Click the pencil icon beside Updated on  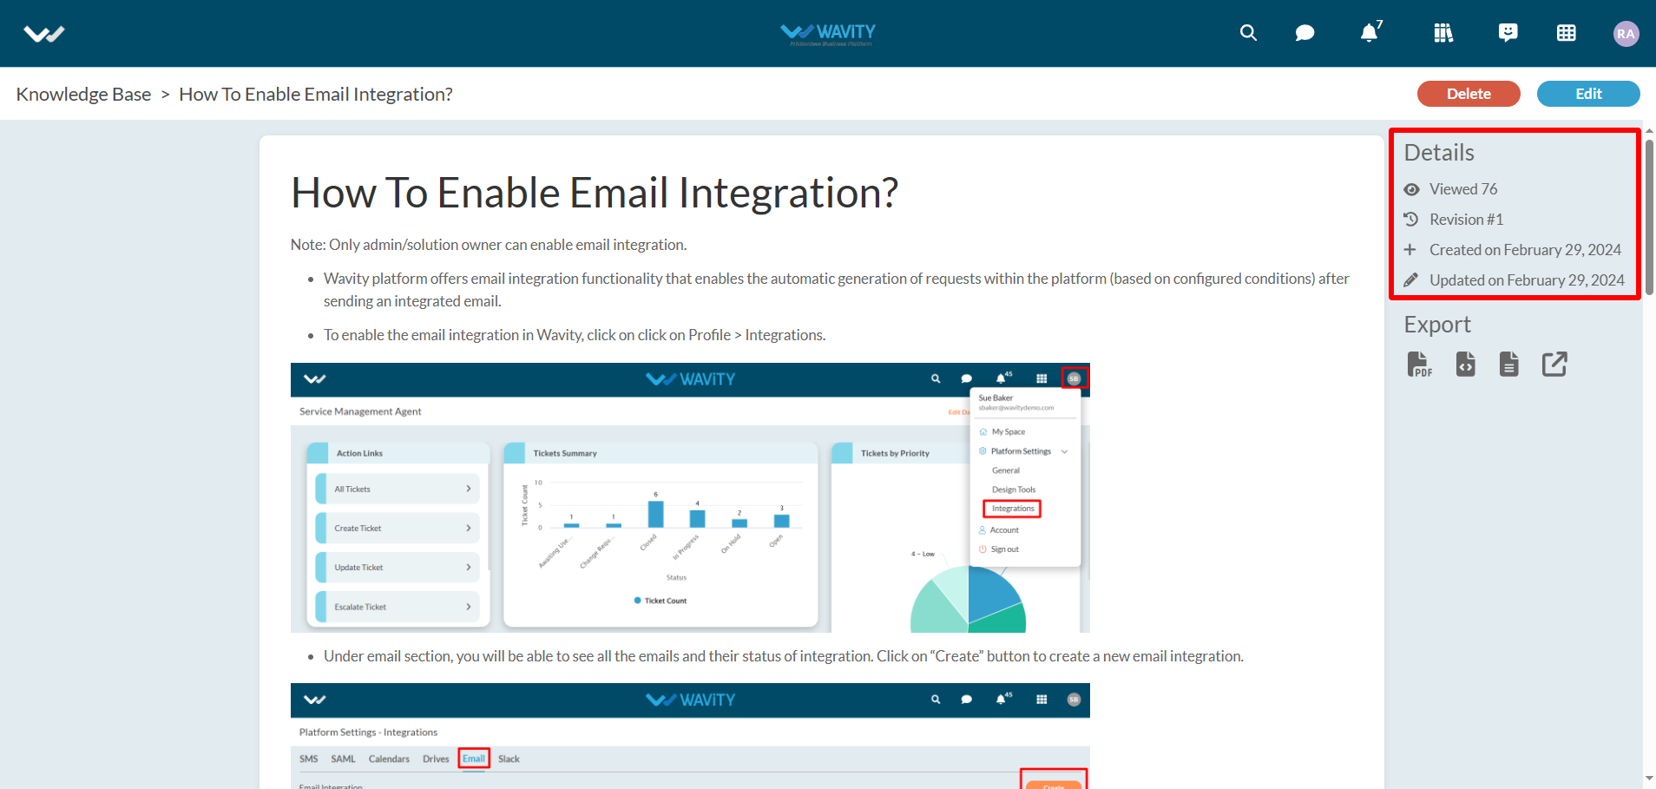tap(1411, 279)
